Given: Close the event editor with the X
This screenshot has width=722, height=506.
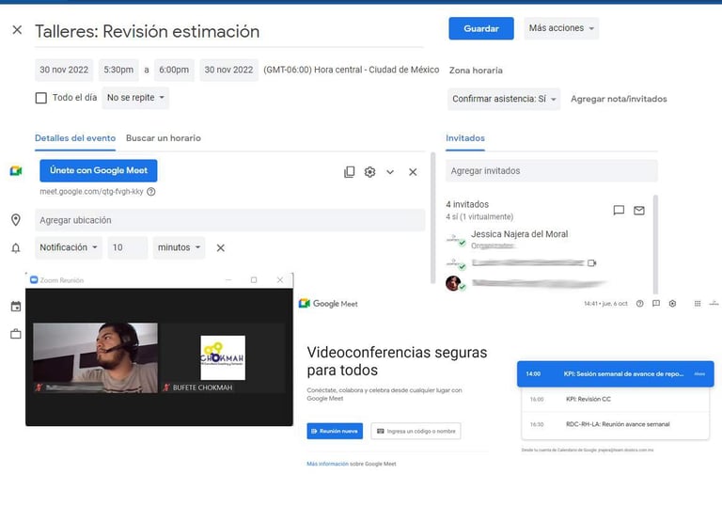Looking at the screenshot, I should tap(17, 30).
